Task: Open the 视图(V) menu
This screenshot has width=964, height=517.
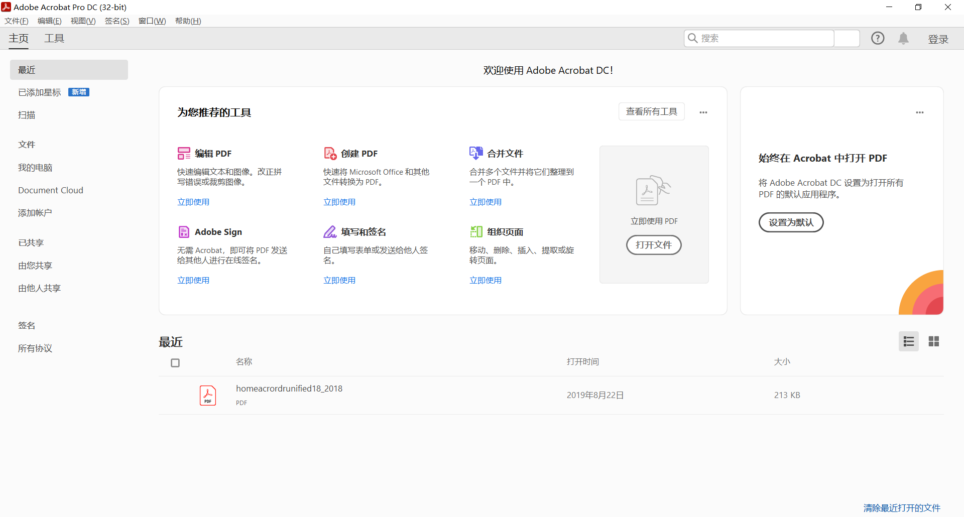Action: point(83,21)
